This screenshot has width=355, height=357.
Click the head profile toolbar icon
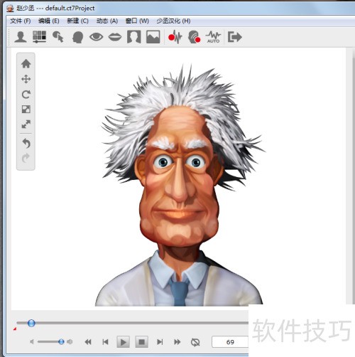[x=77, y=37]
